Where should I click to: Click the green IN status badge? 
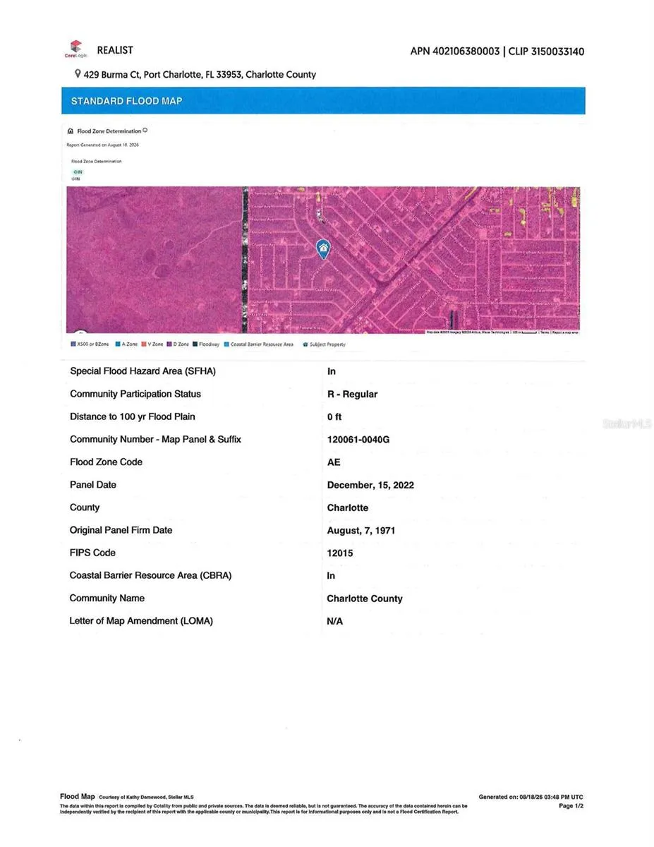pyautogui.click(x=77, y=172)
